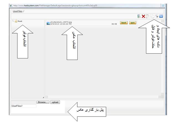Click the red X delete icon
The image size is (173, 124).
pos(143,17)
